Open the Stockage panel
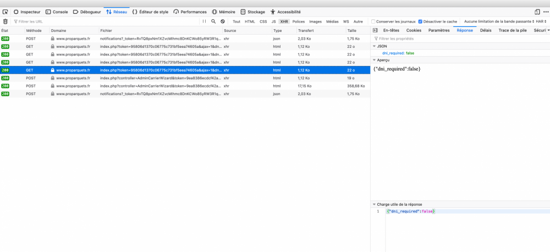The height and width of the screenshot is (252, 550). (252, 12)
